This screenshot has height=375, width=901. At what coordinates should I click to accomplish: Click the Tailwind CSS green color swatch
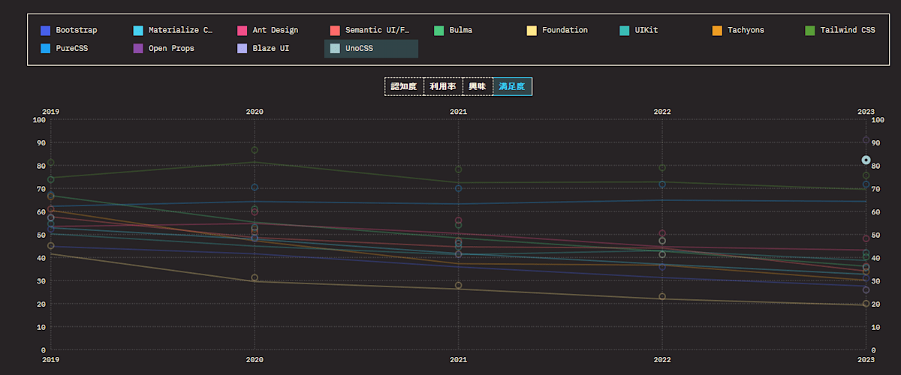[x=810, y=31]
